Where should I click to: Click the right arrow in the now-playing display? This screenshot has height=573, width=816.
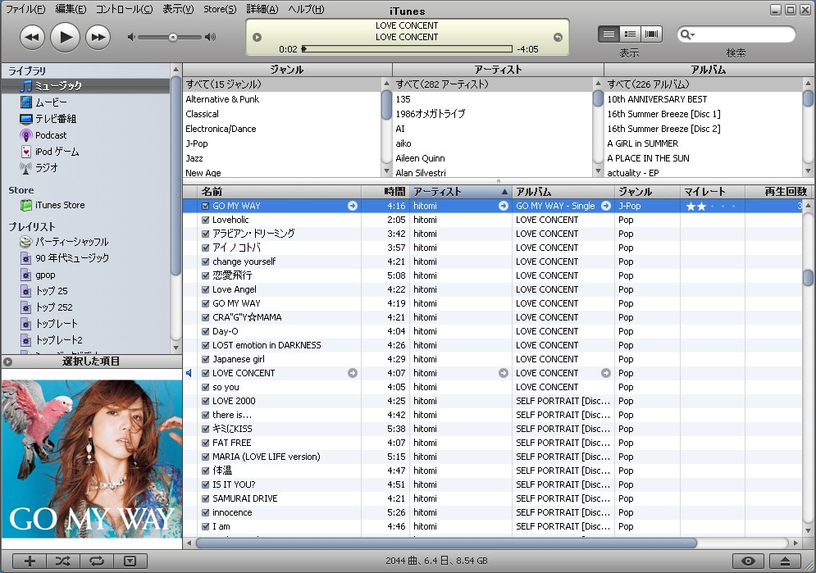click(558, 38)
